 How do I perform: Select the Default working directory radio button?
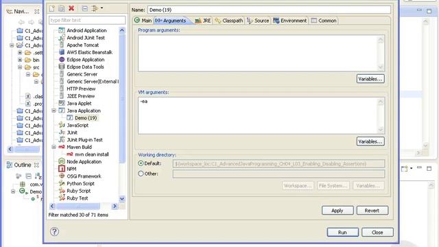pyautogui.click(x=141, y=163)
